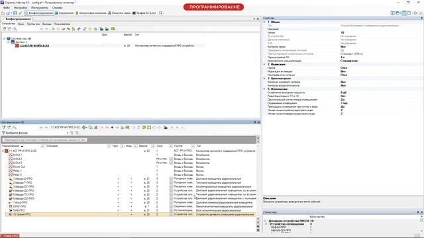The width and height of the screenshot is (424, 238).
Task: Open the Файл menu
Action: tap(6, 8)
